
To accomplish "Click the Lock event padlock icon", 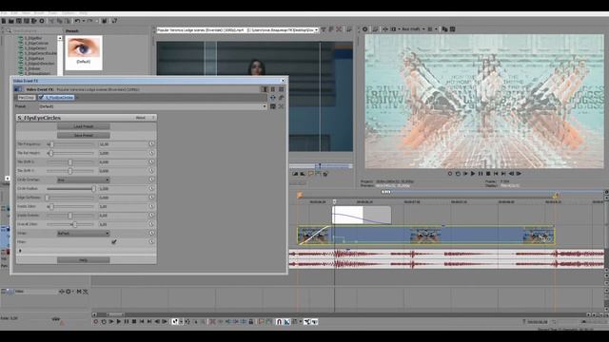I will coord(251,322).
